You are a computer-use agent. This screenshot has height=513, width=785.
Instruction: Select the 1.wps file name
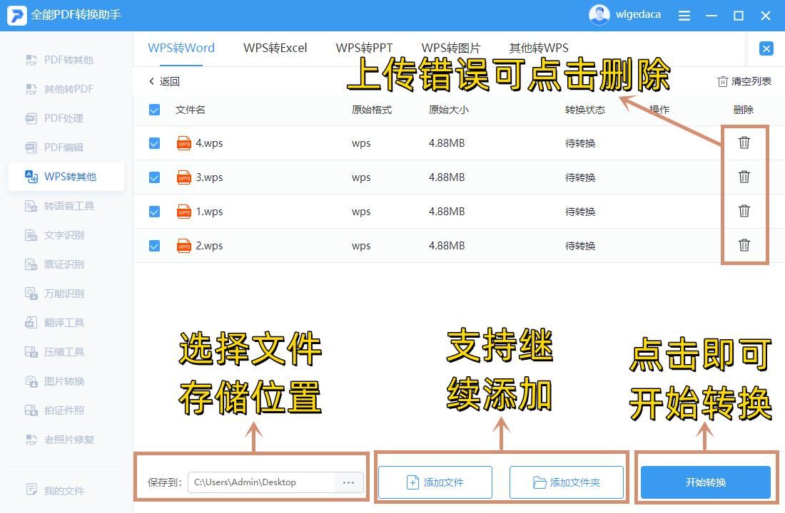209,212
